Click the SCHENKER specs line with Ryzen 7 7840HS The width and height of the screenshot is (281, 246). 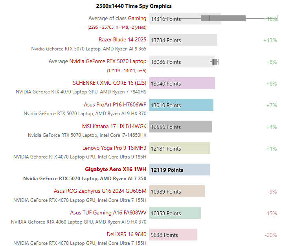click(81, 92)
